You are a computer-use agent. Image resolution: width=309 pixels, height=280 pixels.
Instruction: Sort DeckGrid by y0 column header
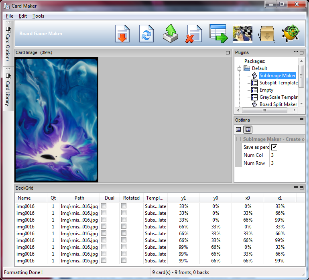pos(215,198)
